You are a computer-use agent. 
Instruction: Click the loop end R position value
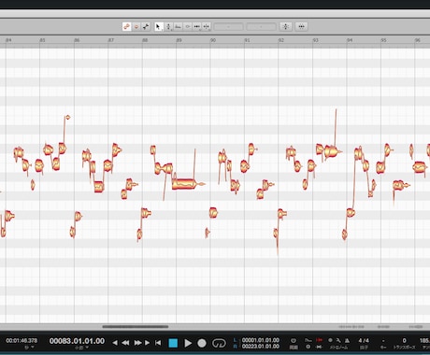(x=261, y=346)
